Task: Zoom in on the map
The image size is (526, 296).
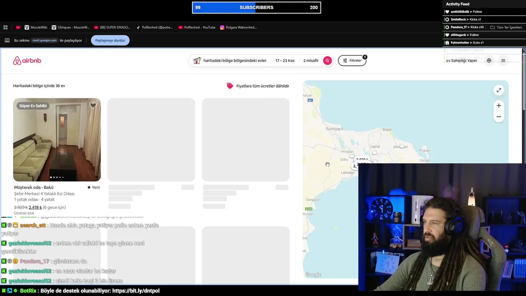Action: [498, 106]
